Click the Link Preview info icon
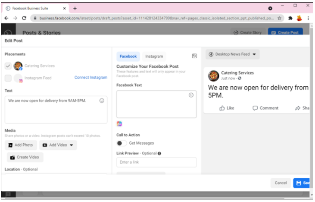This screenshot has height=202, width=315. point(159,153)
